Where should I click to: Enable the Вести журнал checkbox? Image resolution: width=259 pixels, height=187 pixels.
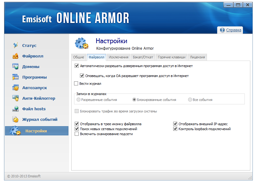click(x=76, y=83)
